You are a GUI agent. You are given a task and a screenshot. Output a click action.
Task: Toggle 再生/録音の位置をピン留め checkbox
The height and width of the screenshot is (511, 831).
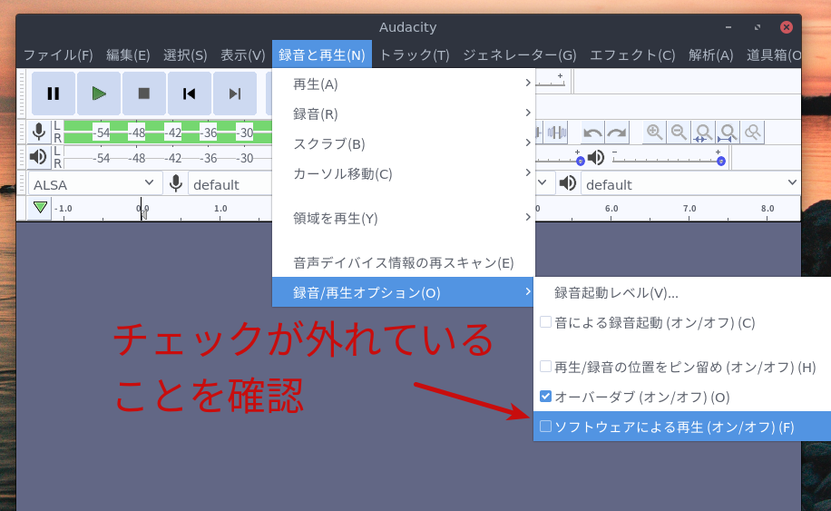tap(545, 367)
